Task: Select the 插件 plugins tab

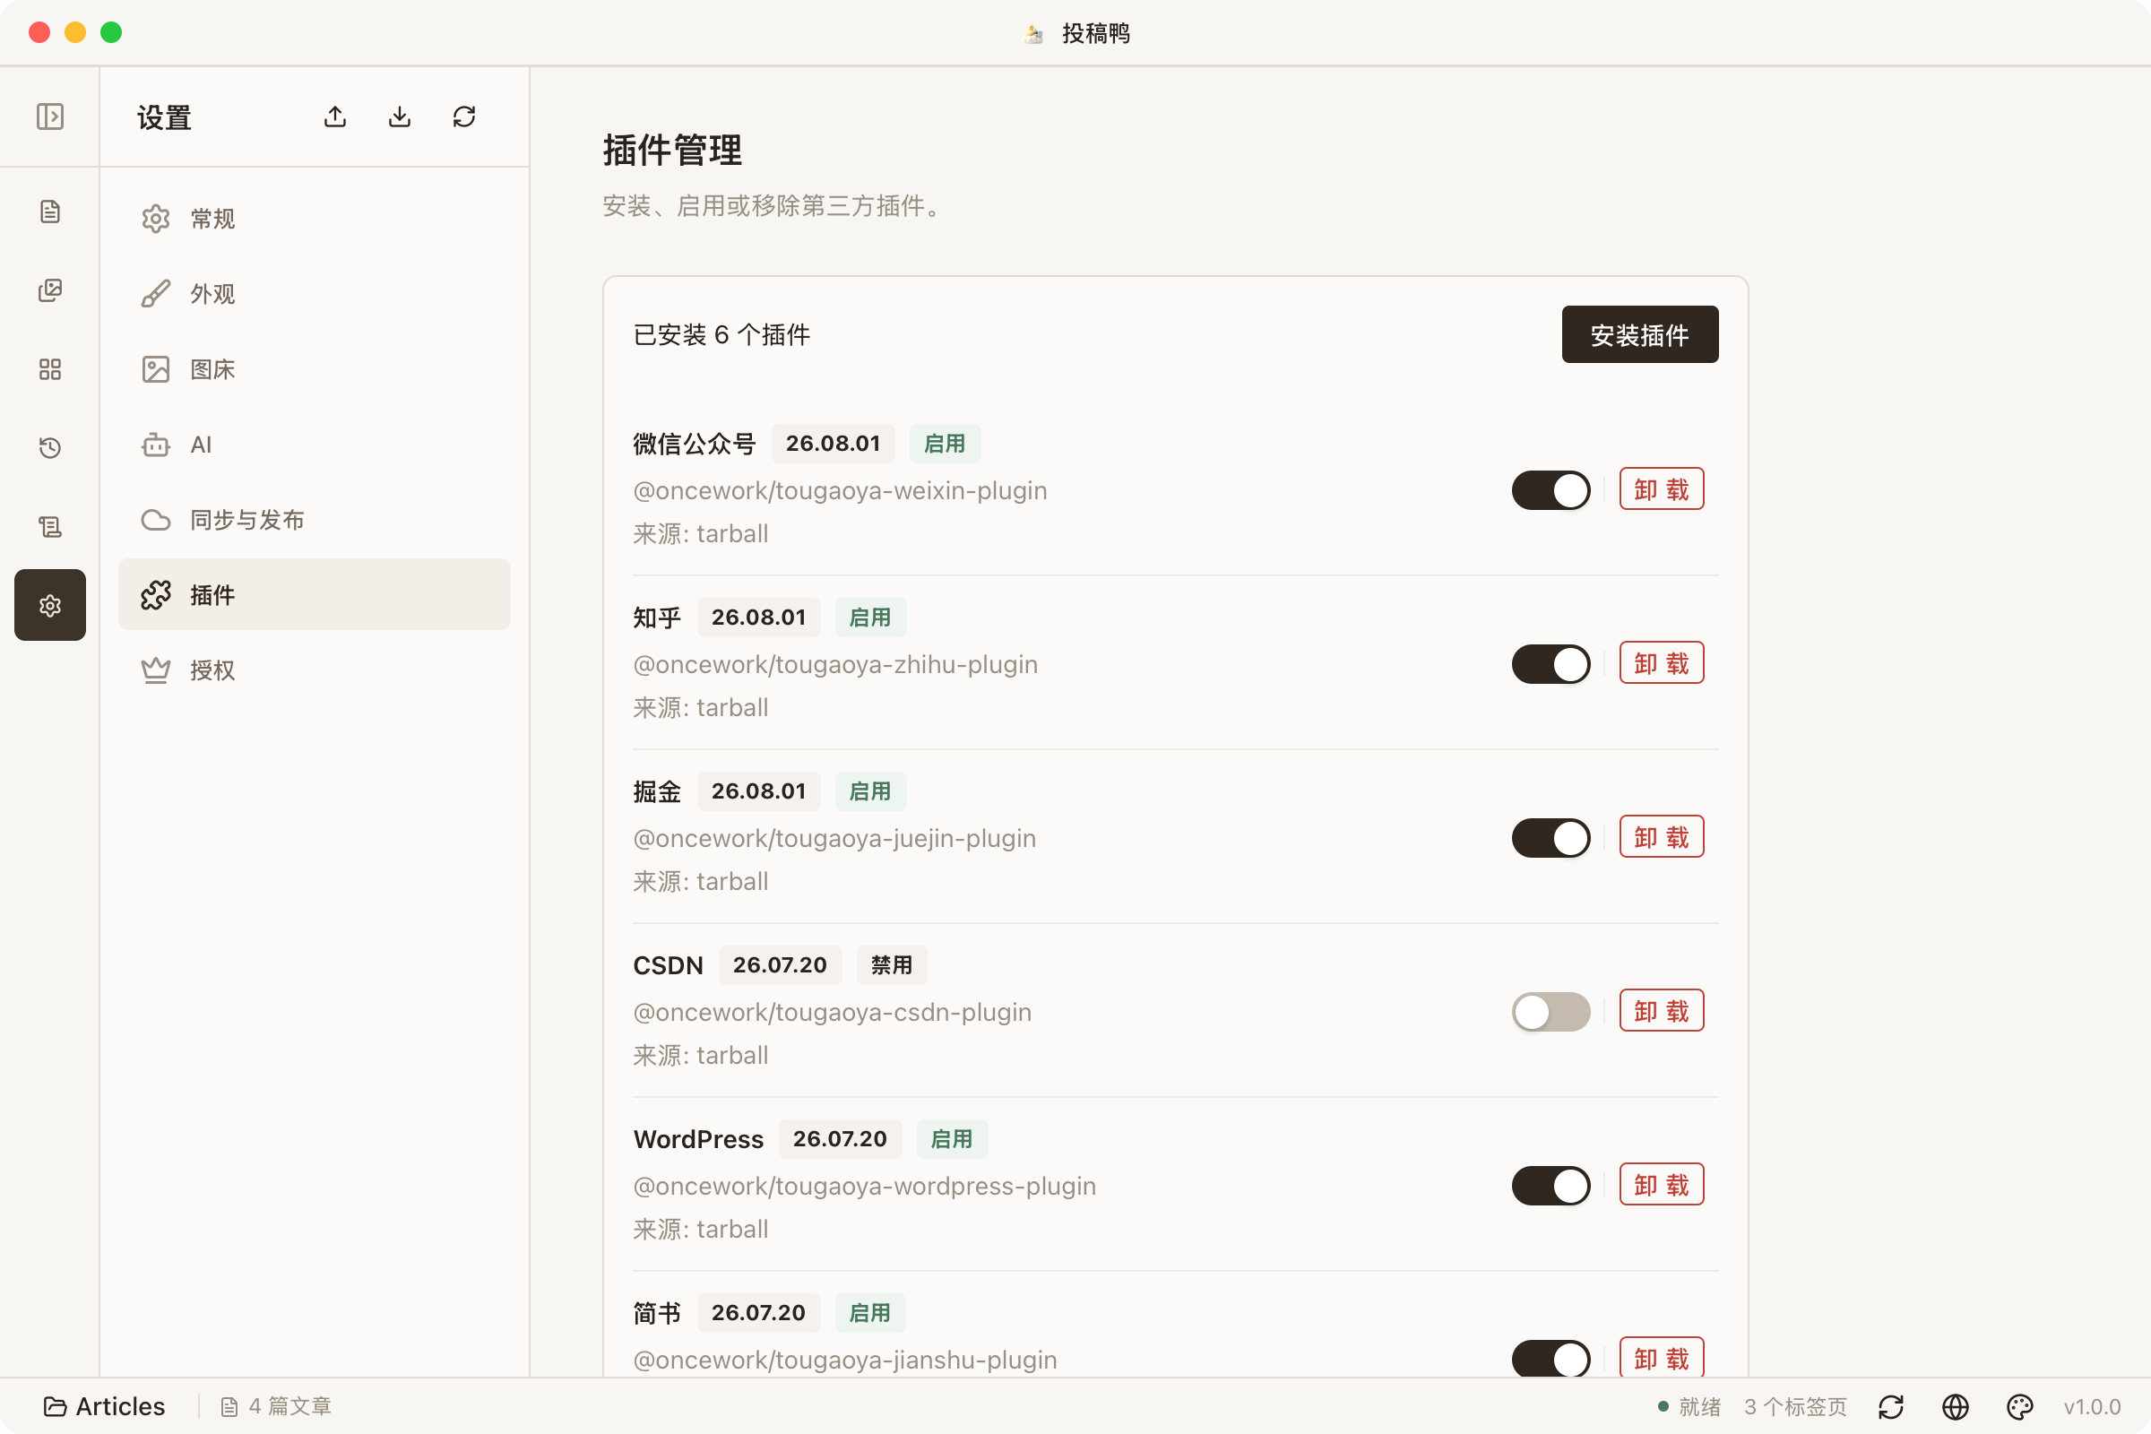Action: click(315, 594)
